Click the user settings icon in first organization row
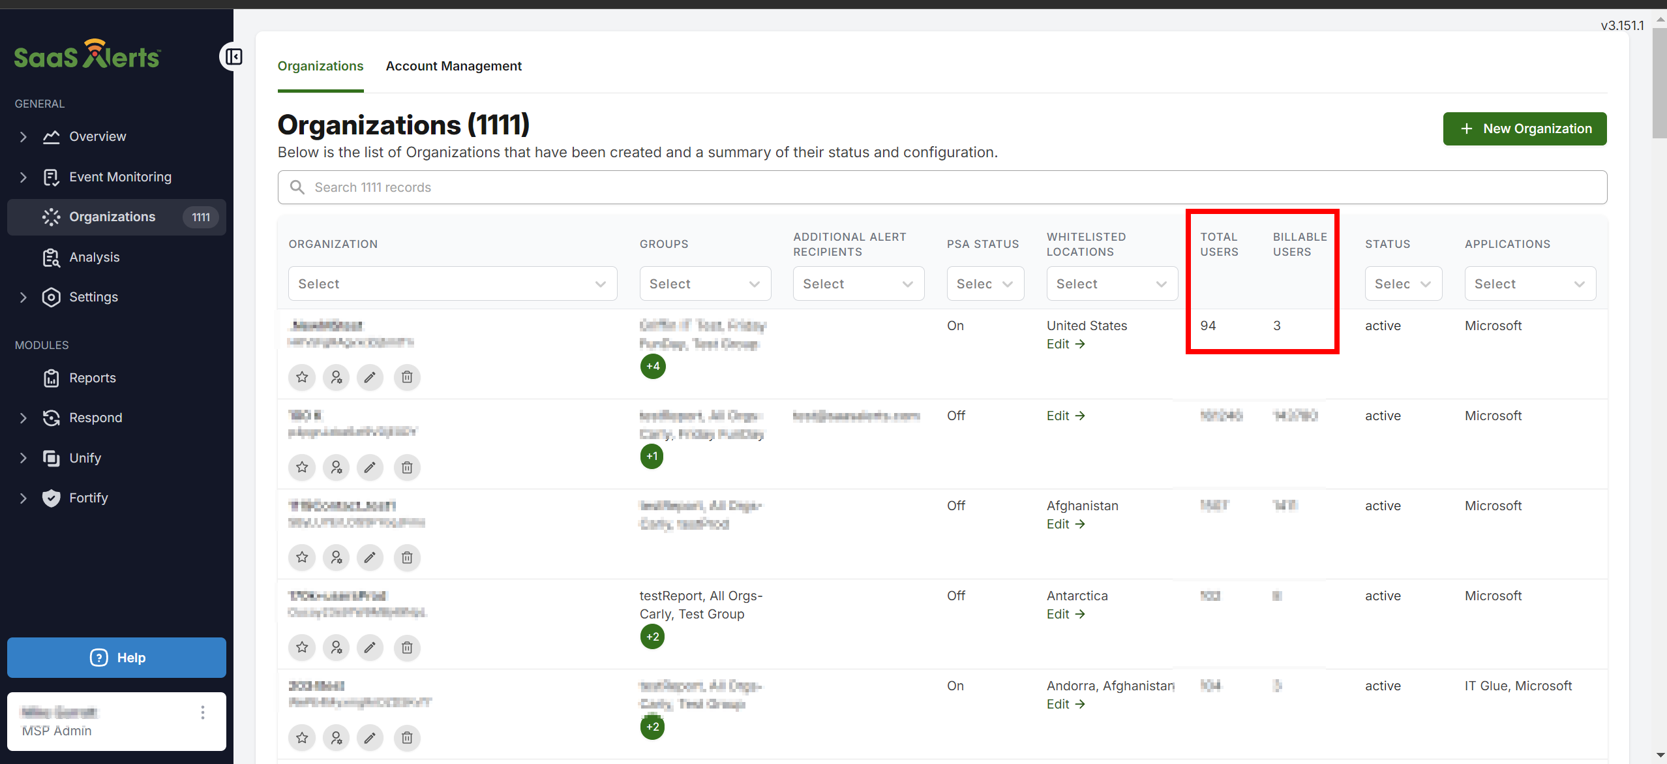Screen dimensions: 1667x764 click(x=336, y=377)
